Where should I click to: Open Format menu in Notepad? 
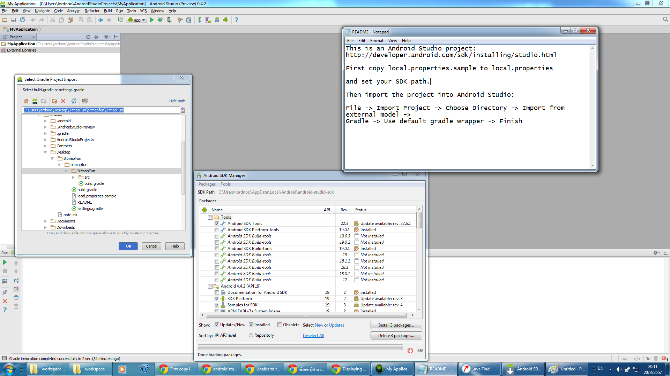point(377,41)
